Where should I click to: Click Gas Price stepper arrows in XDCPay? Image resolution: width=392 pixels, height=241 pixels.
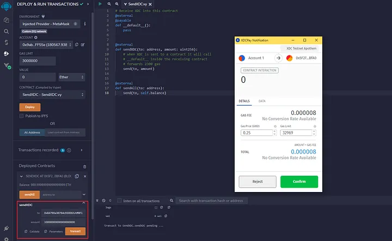(274, 133)
